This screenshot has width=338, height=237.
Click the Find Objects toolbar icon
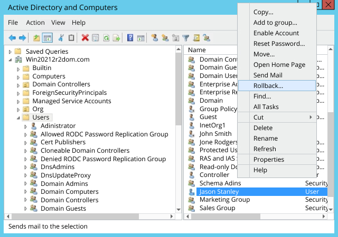tap(196, 38)
